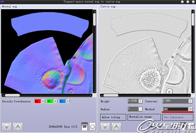This screenshot has height=133, width=196.
Task: Click the up arrow button under Cavity map
Action: tap(116, 126)
